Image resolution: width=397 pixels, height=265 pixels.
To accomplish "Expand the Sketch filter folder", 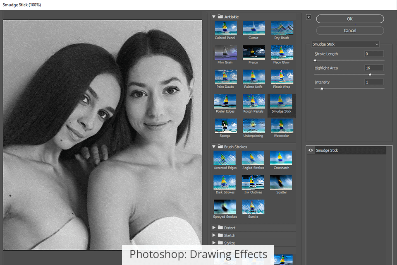I will (214, 235).
